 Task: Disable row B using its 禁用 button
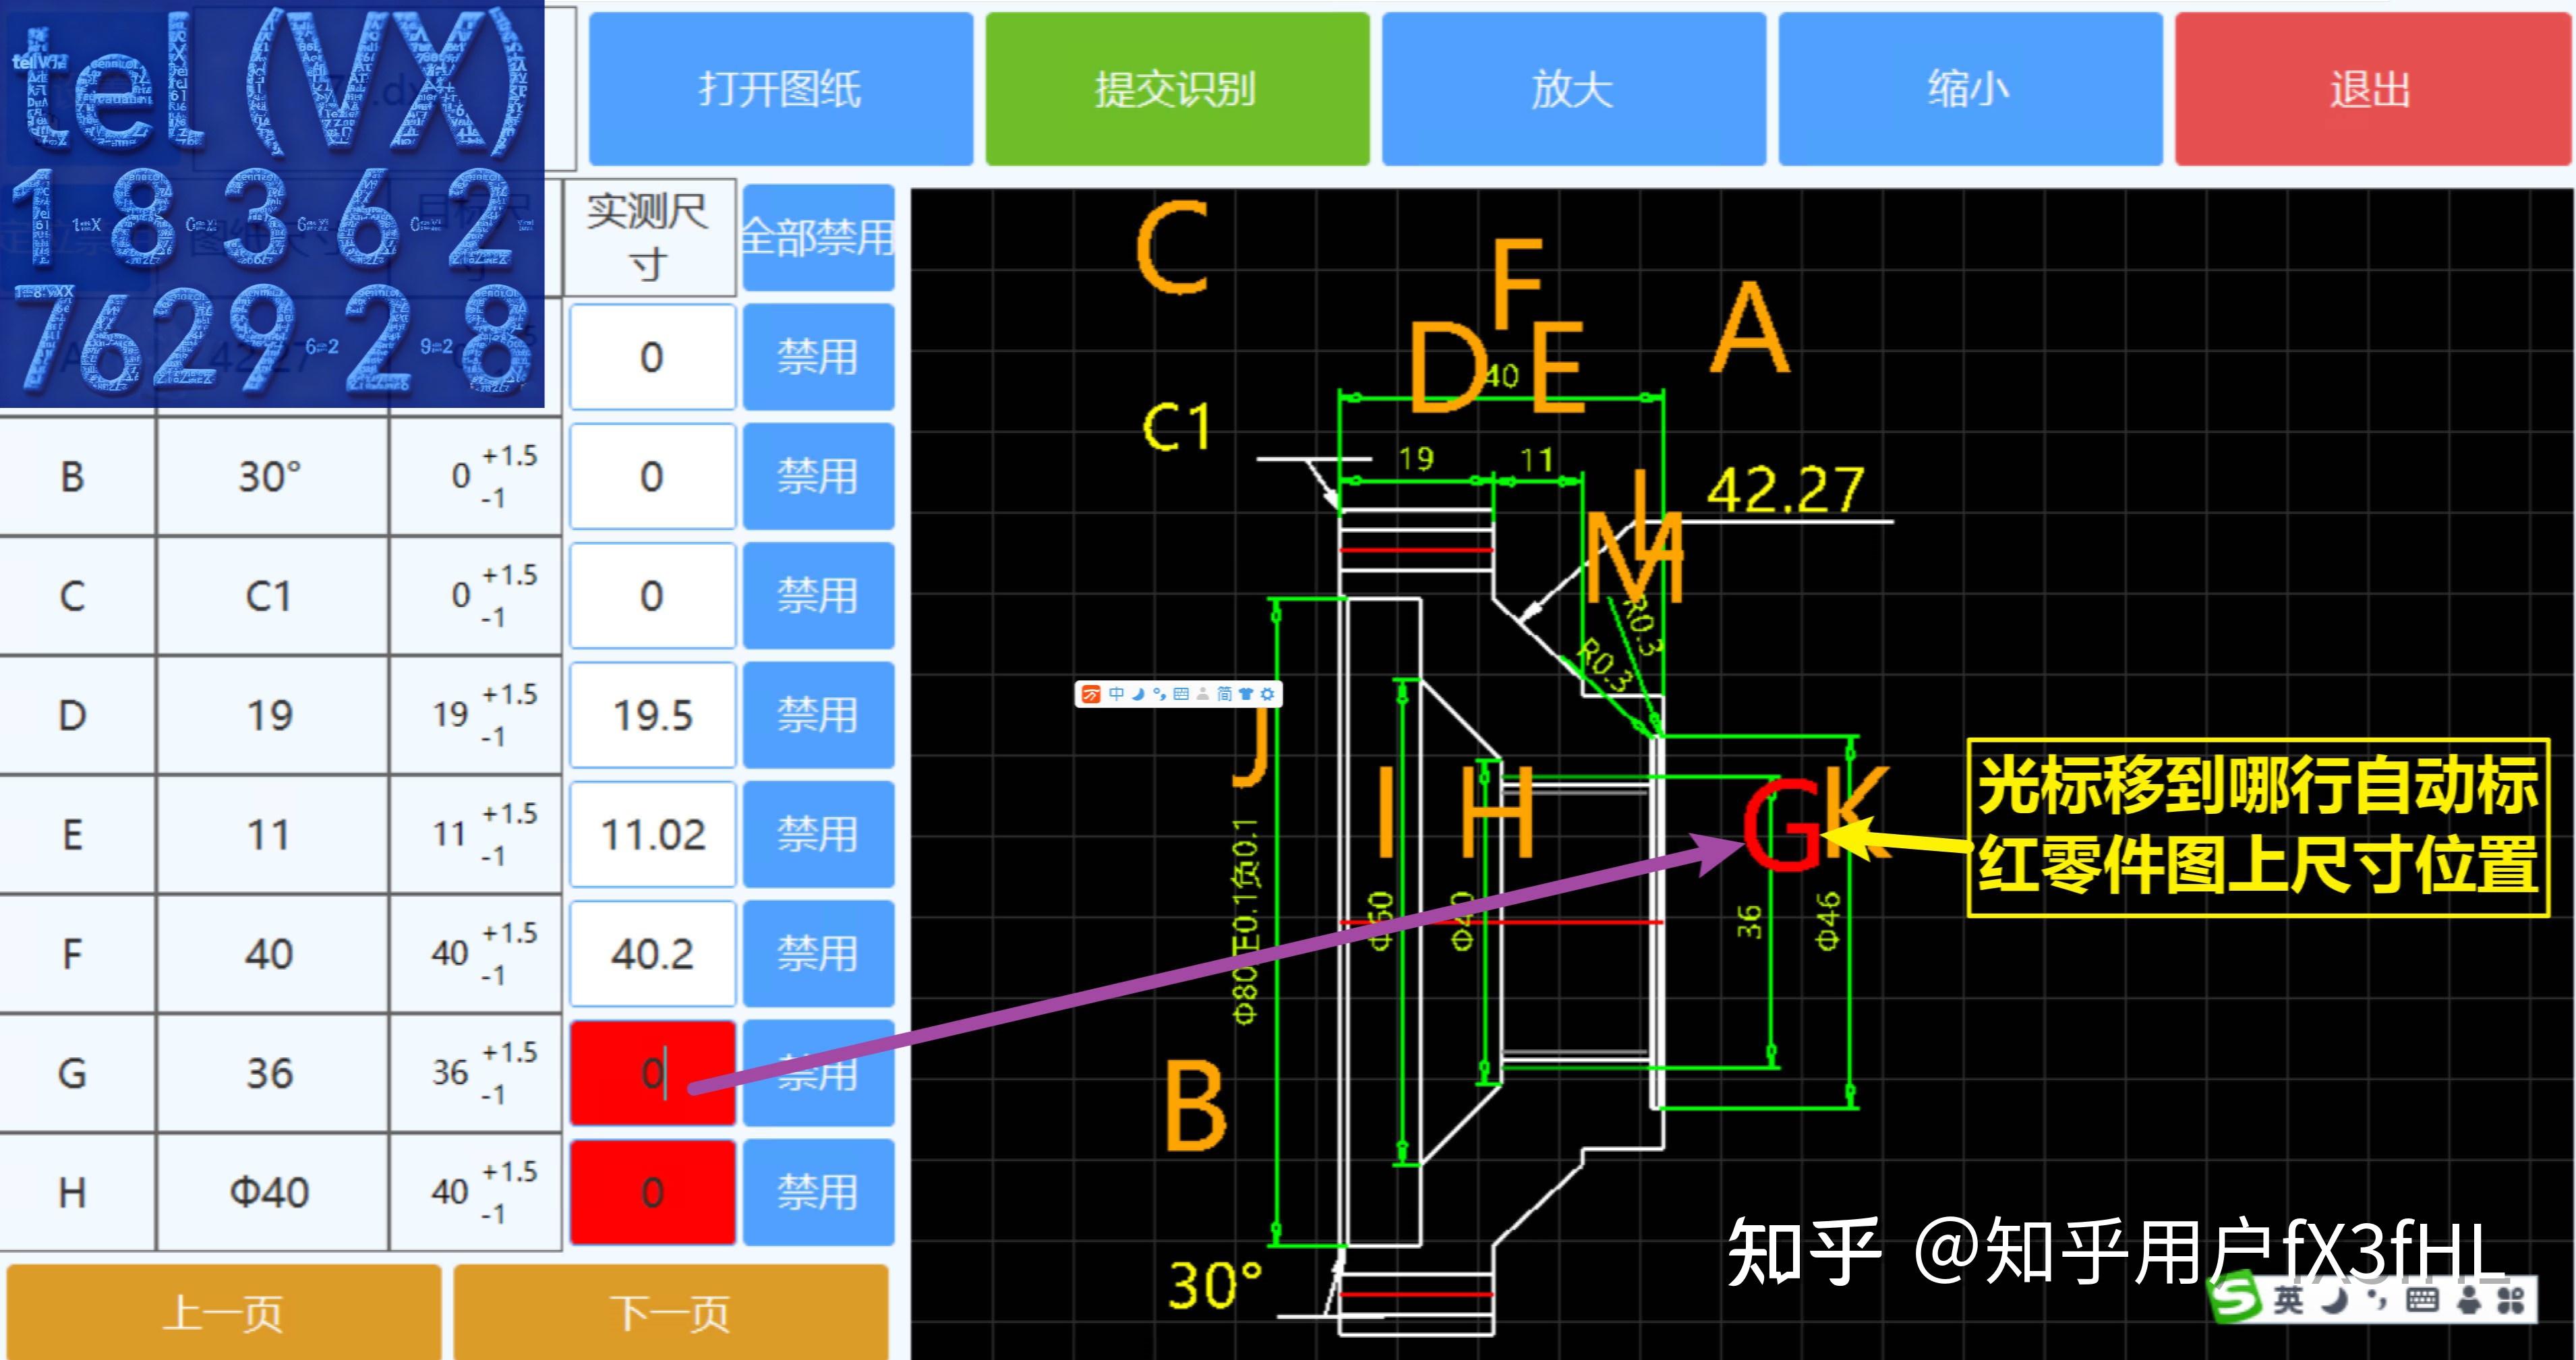coord(818,476)
